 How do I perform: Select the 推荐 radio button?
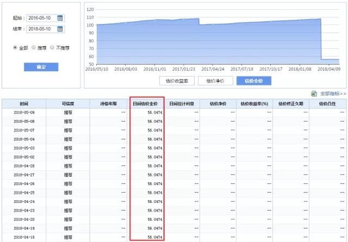click(34, 47)
